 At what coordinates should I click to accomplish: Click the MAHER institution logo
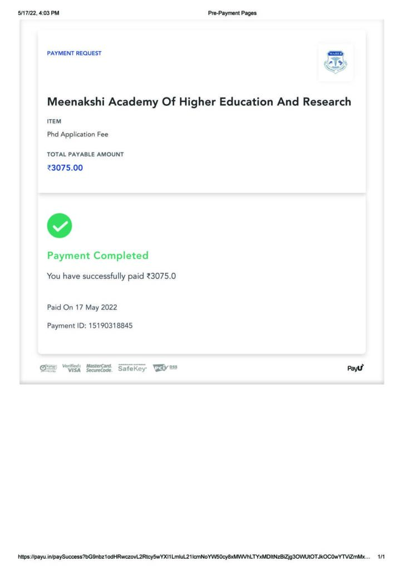(336, 62)
